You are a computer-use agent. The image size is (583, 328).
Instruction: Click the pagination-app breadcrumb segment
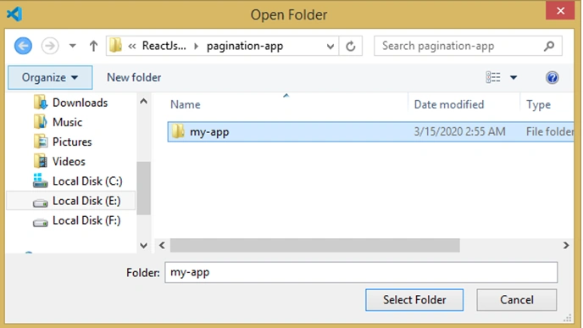pos(245,46)
